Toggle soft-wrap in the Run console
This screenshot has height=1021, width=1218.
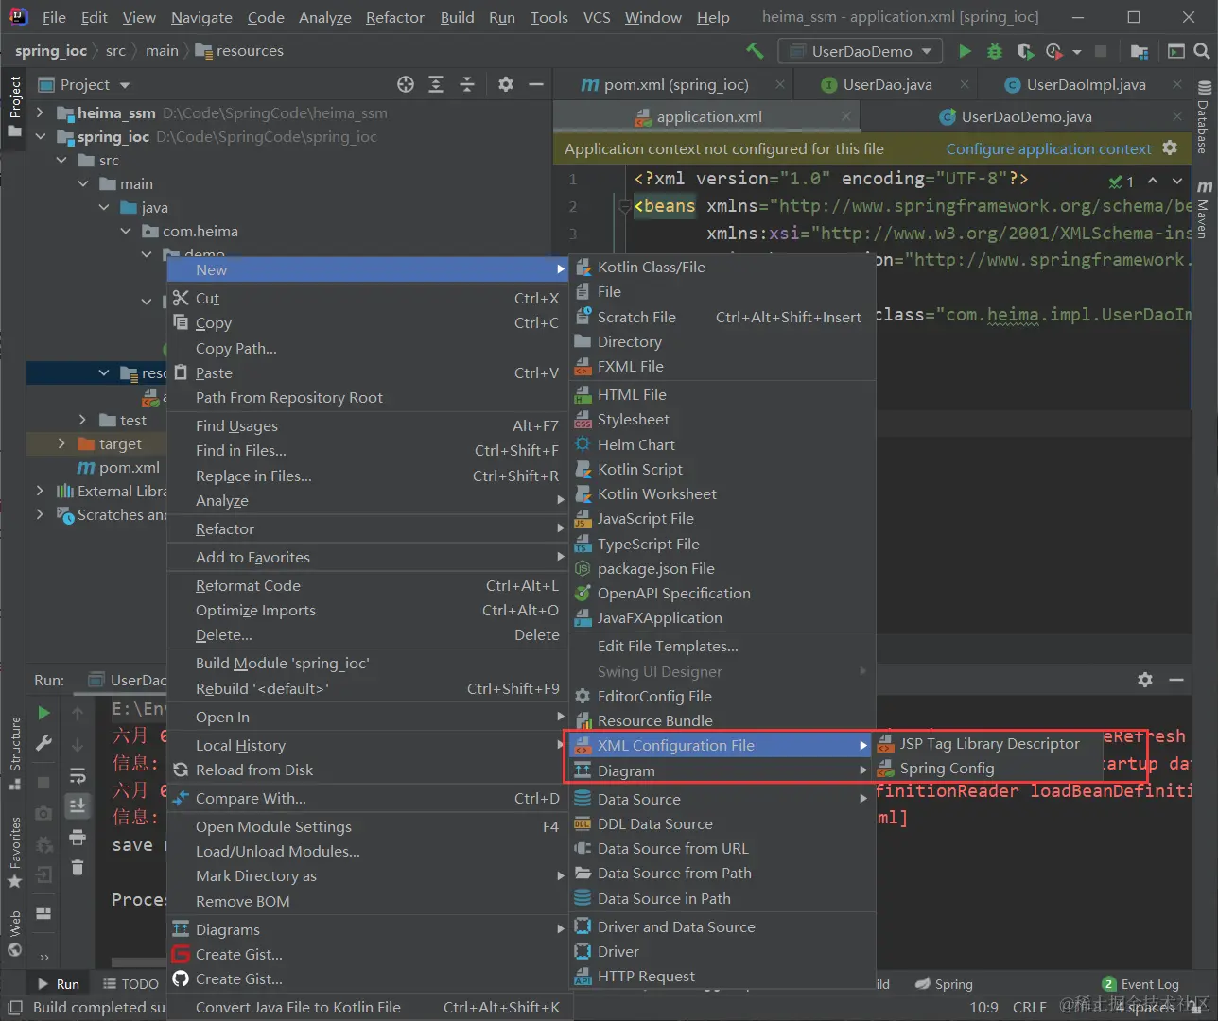click(78, 776)
